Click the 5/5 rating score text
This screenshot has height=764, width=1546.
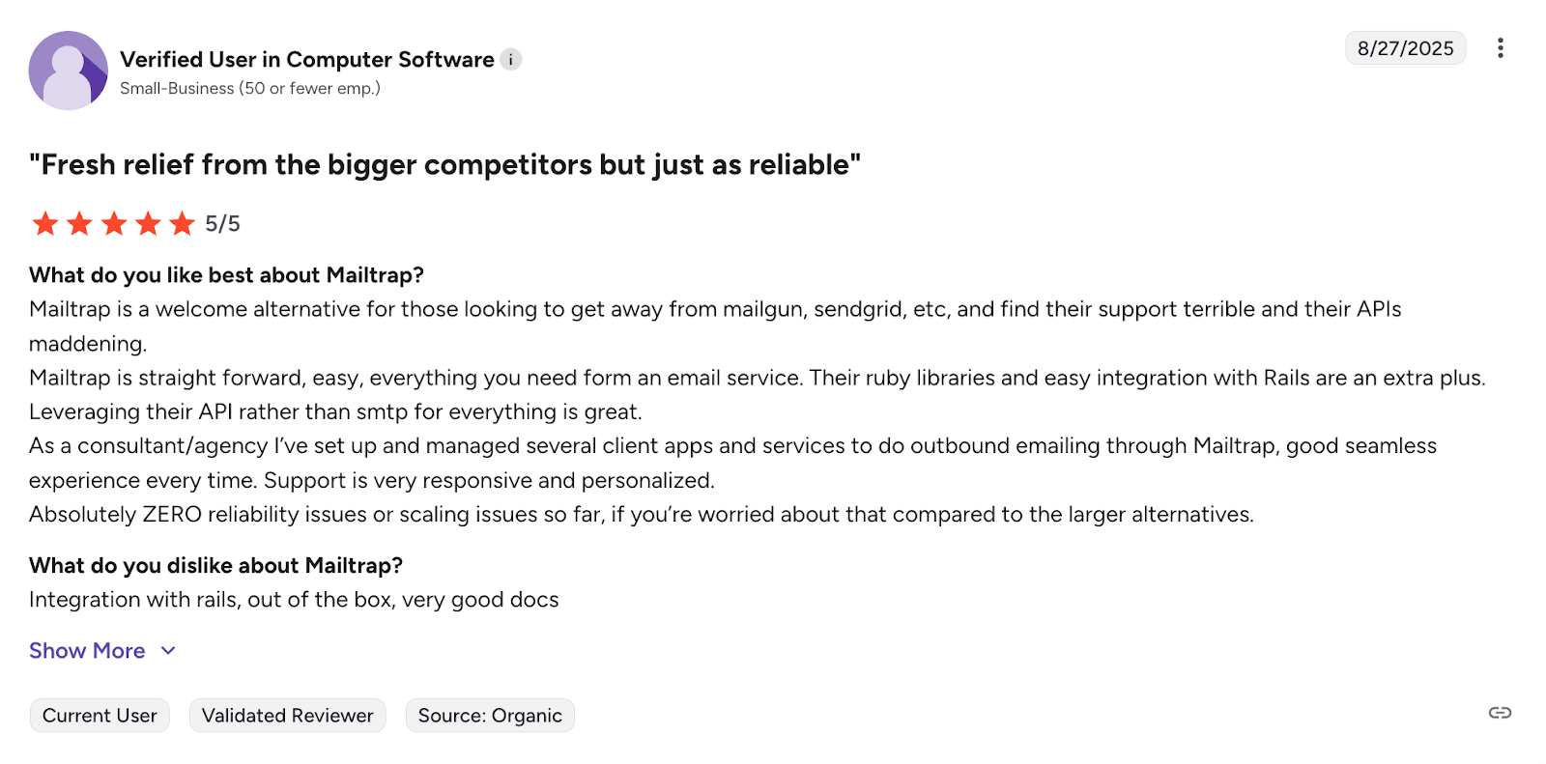point(222,224)
